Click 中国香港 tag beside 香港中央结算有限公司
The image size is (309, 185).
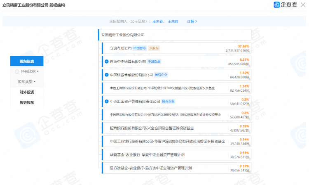[154, 62]
